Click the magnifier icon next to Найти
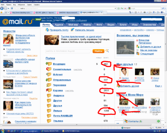The image size is (167, 133). click(107, 51)
